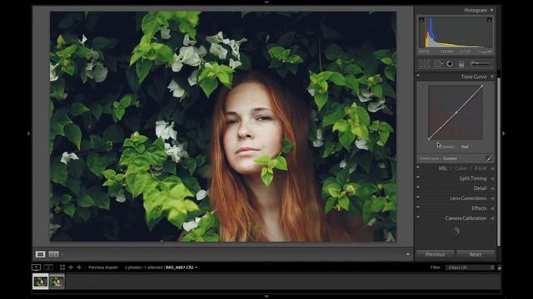Click the right panel vertical scrollbar
The height and width of the screenshot is (299, 533).
(499, 161)
